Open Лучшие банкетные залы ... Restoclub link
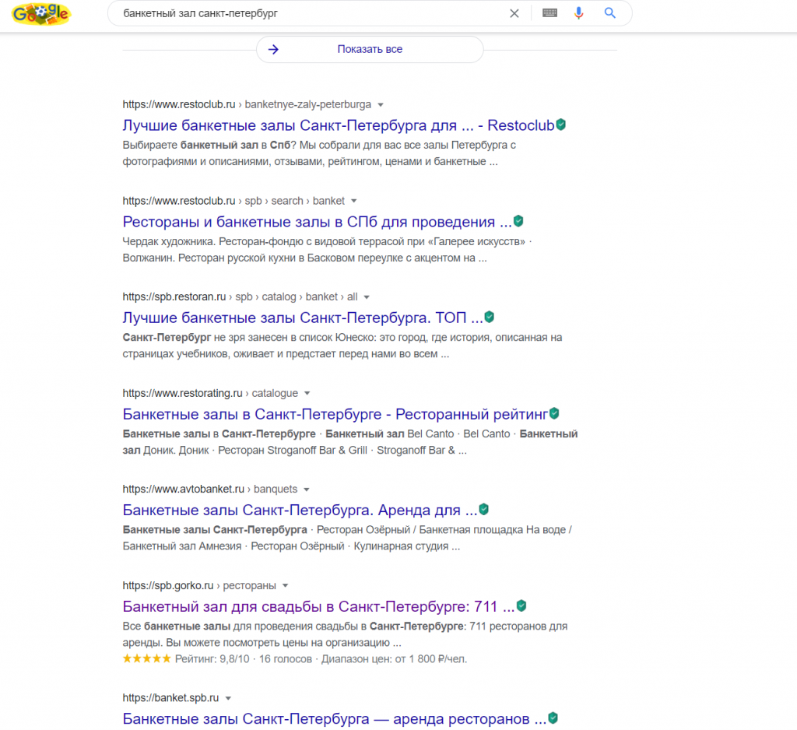 (x=338, y=125)
